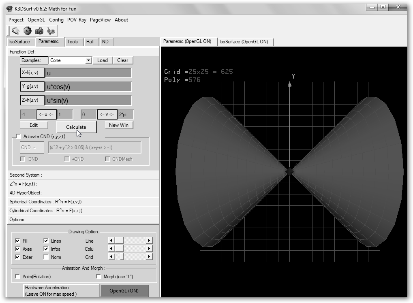413x303 pixels.
Task: Click left arrow of the Line slider
Action: 111,241
